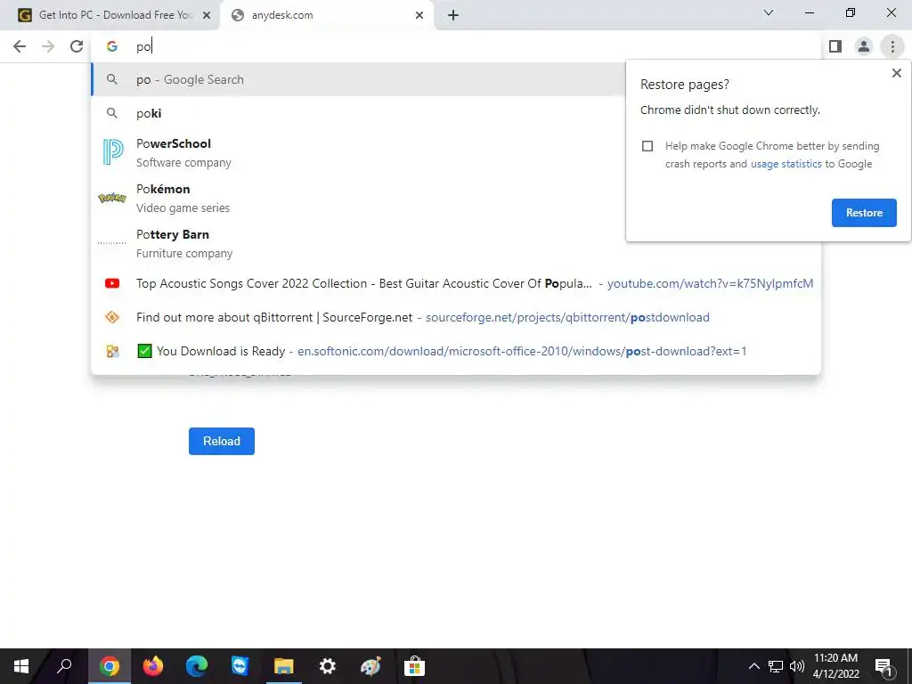Image resolution: width=912 pixels, height=684 pixels.
Task: Click the Pokémon logo icon
Action: [111, 198]
